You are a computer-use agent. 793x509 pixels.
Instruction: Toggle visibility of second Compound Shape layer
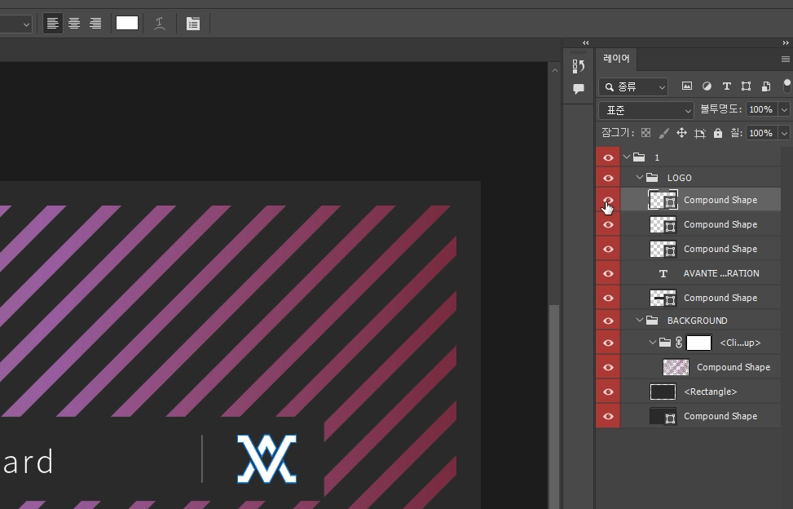coord(608,224)
